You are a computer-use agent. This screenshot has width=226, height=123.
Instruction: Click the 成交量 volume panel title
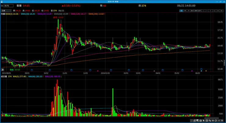click(4, 77)
